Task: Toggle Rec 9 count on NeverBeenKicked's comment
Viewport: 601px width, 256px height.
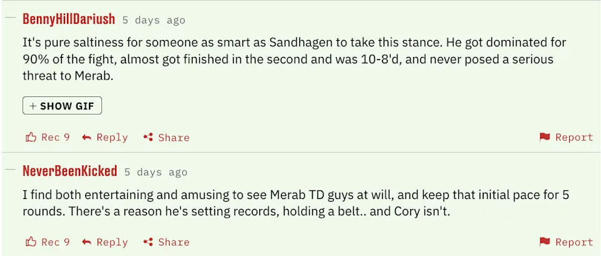Action: (56, 242)
